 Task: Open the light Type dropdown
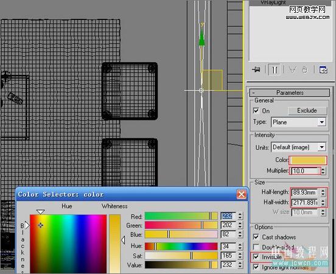[298, 122]
